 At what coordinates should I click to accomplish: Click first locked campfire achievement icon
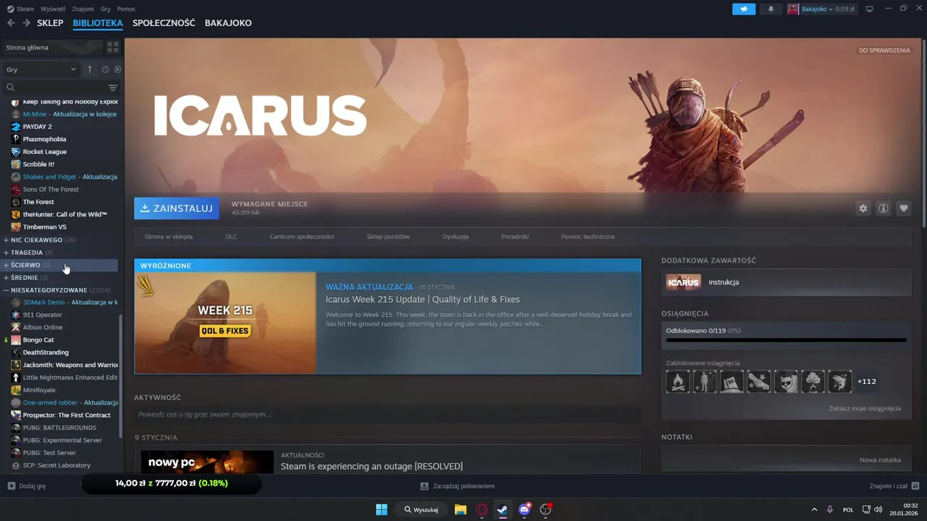point(678,381)
